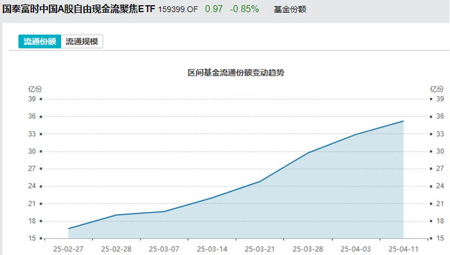
Task: Click x-axis date label 25-03-14
Action: (212, 249)
